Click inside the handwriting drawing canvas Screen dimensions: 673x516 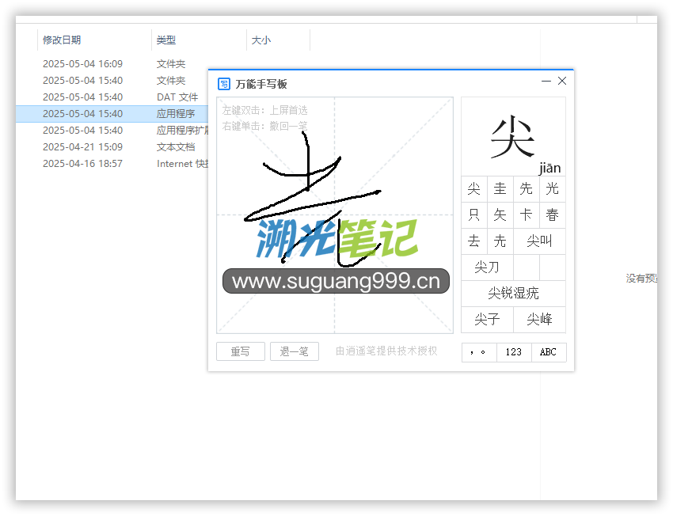[335, 215]
